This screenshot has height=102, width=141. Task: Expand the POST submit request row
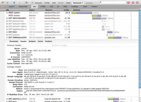[7, 13]
